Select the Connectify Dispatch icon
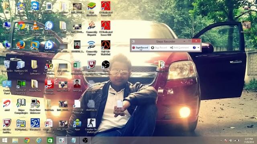The height and width of the screenshot is (144, 257). click(x=92, y=29)
